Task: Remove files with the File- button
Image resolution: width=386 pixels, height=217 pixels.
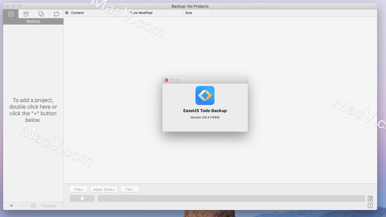Action: (129, 189)
